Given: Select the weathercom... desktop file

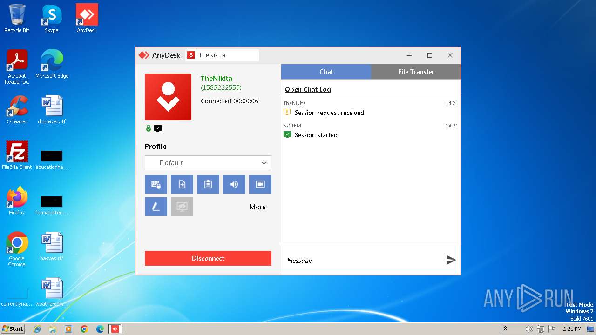Looking at the screenshot, I should 52,292.
